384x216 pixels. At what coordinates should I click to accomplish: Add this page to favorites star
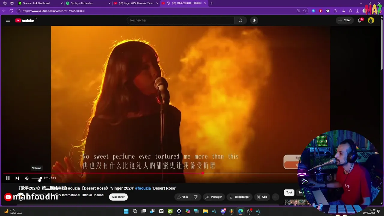pos(305,11)
